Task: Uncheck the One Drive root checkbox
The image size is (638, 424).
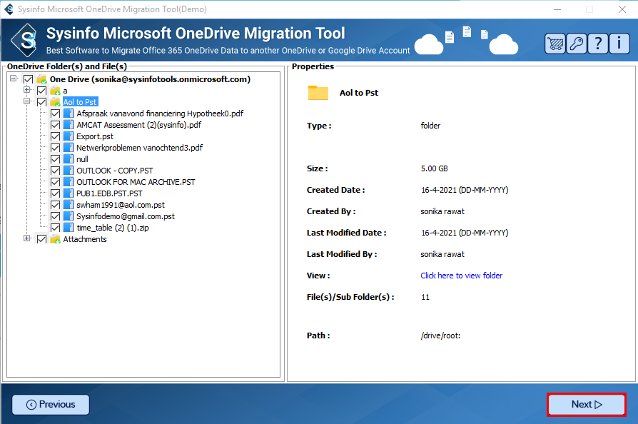Action: pyautogui.click(x=28, y=79)
